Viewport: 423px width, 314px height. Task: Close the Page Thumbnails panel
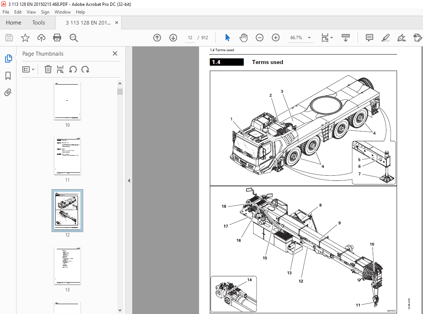115,54
